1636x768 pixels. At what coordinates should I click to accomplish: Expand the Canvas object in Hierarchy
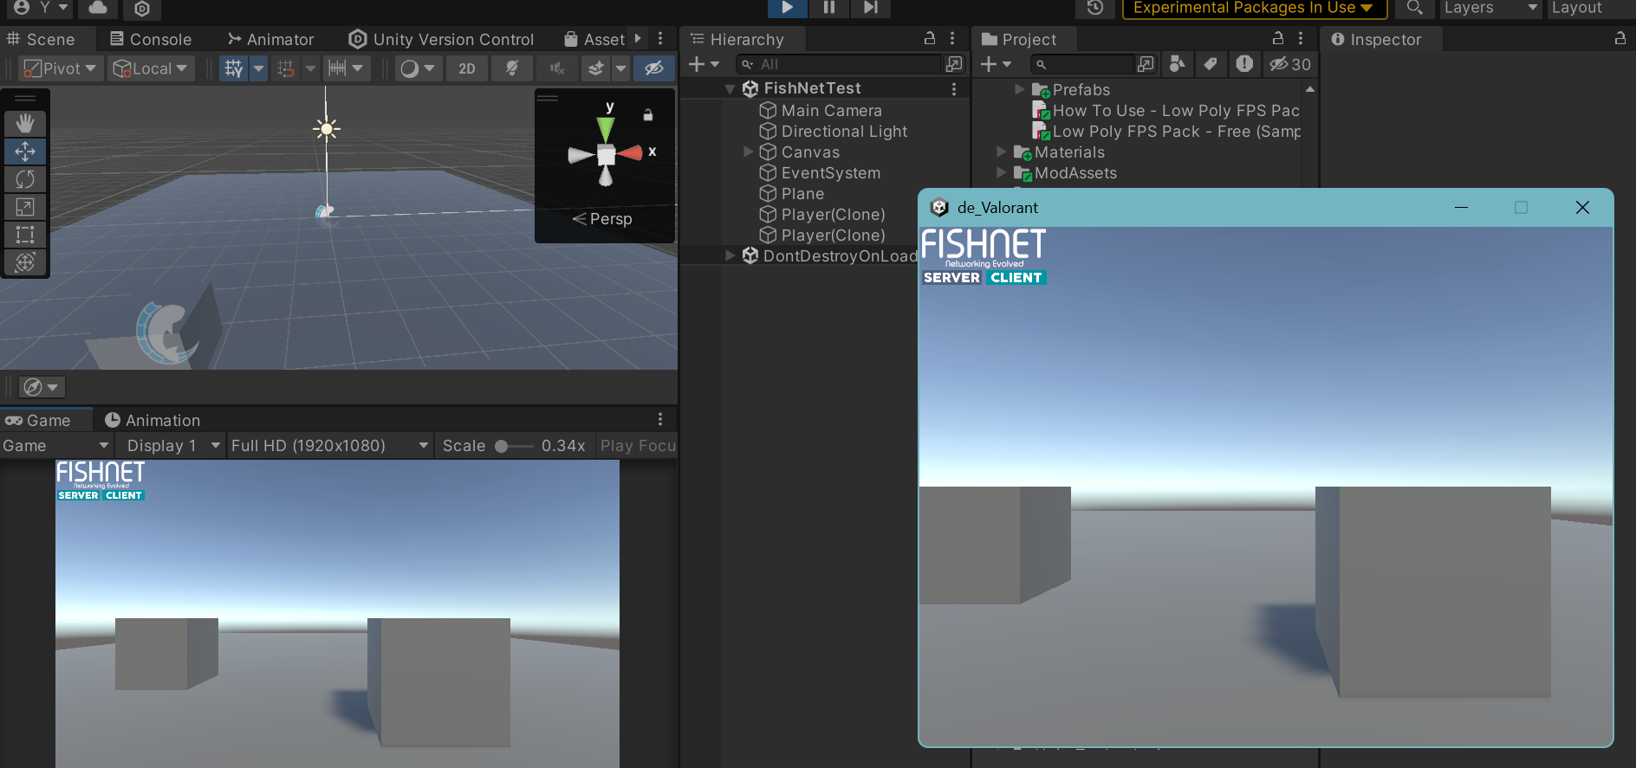[x=748, y=152]
